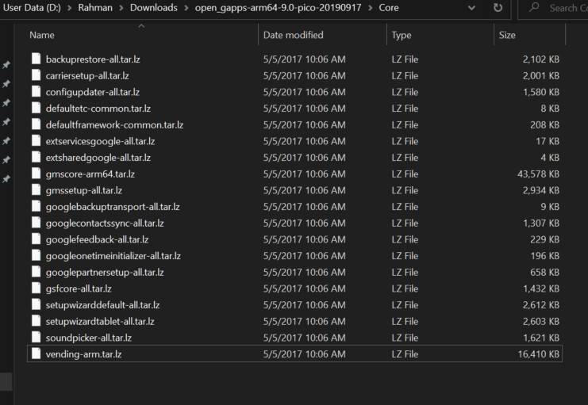Click file icon of gmssetup-all.tar.lz

pyautogui.click(x=36, y=190)
